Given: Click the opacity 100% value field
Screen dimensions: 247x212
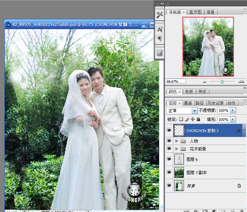Looking at the screenshot, I should coord(224,110).
